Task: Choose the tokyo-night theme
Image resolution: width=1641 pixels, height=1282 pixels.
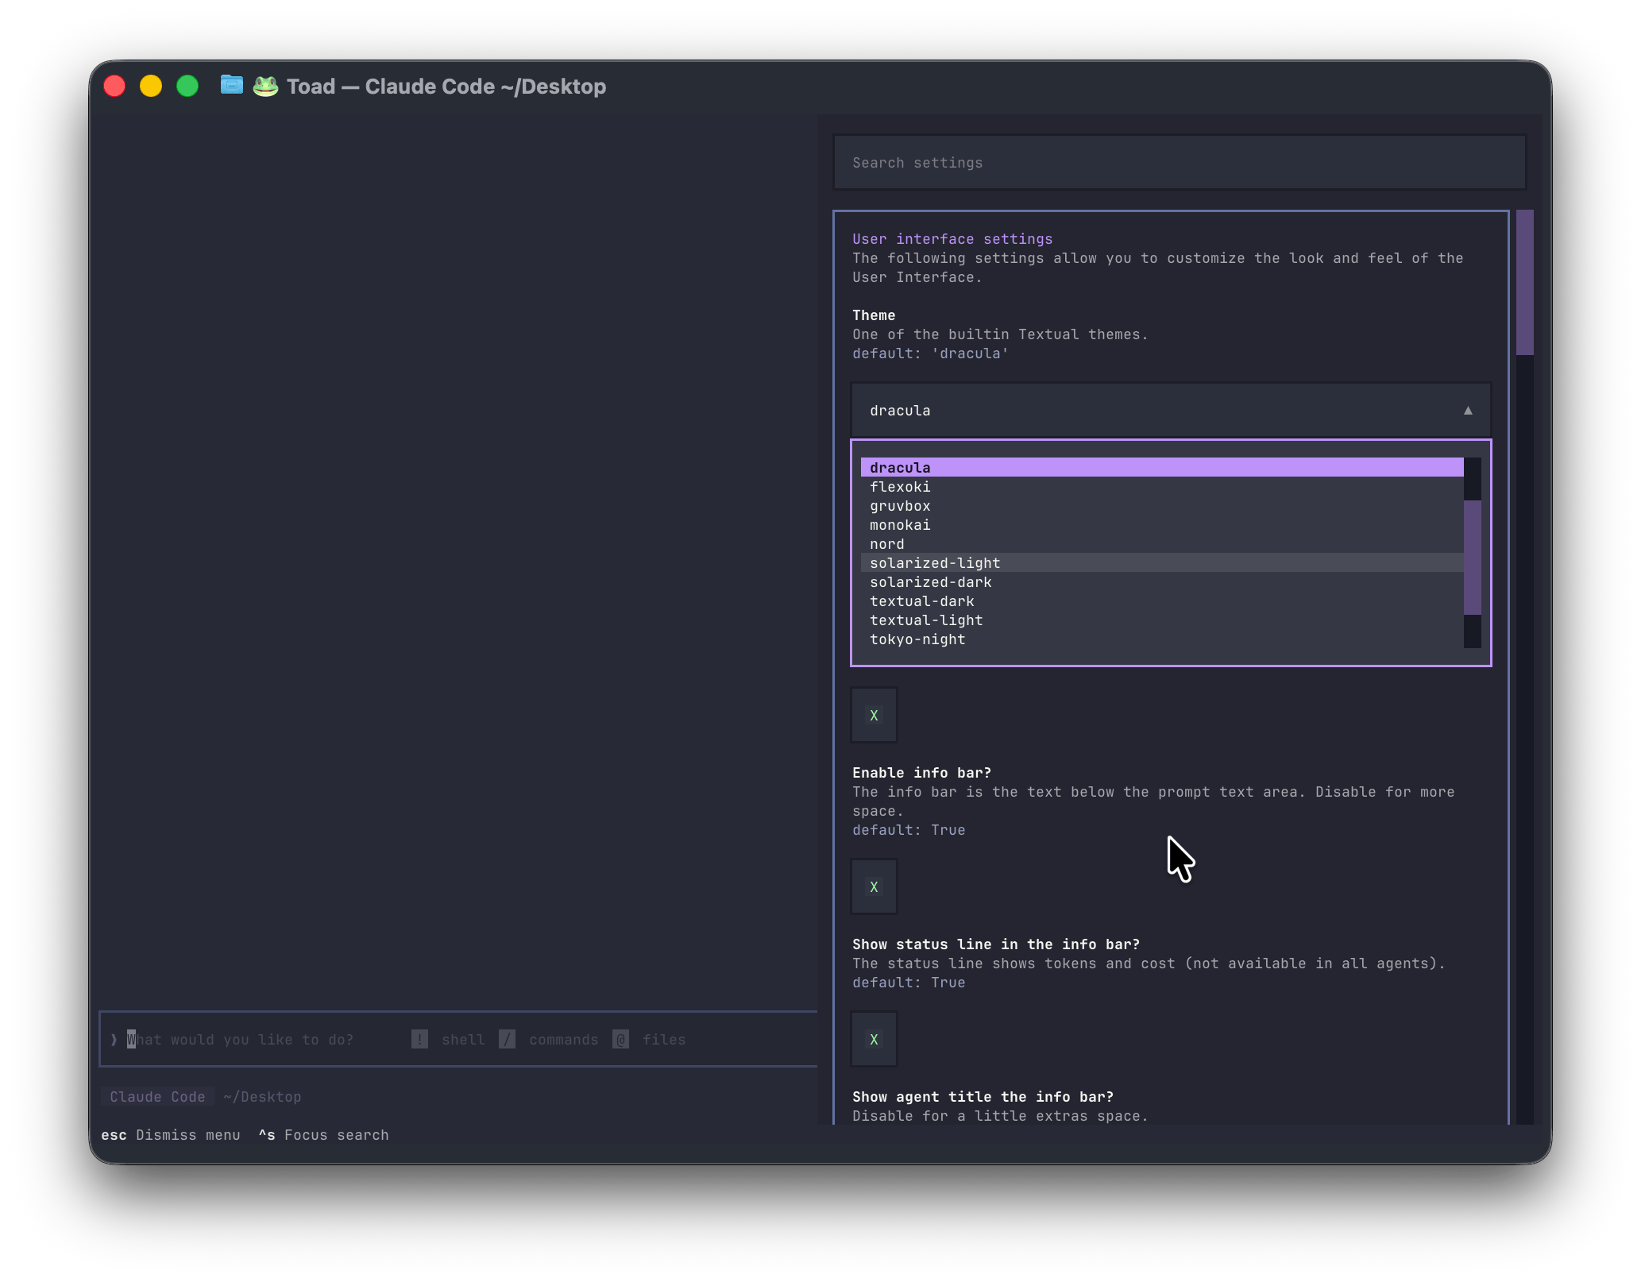Action: click(917, 639)
